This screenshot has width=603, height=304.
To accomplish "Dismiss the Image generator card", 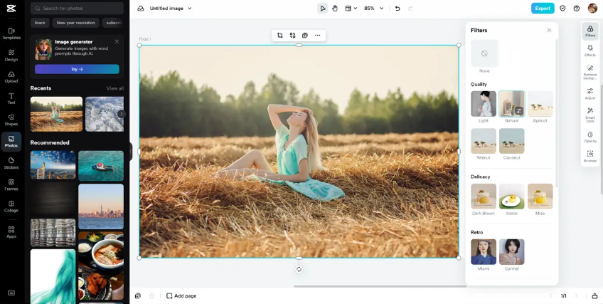I will coord(117,41).
